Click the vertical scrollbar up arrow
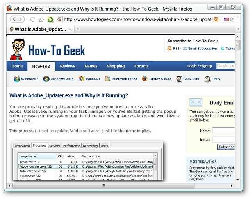 point(237,37)
